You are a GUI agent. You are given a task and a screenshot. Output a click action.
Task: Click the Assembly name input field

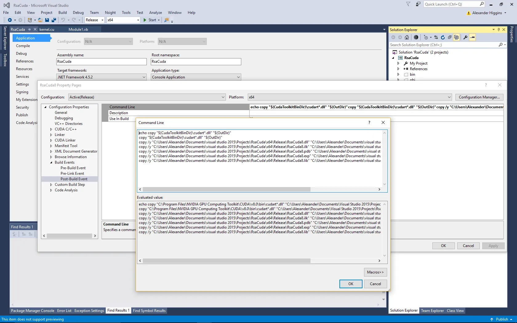tap(102, 62)
